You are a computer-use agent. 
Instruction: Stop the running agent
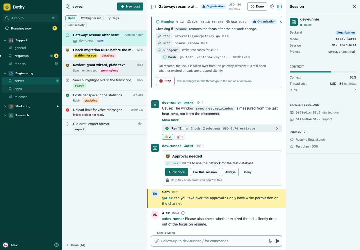pyautogui.click(x=165, y=81)
